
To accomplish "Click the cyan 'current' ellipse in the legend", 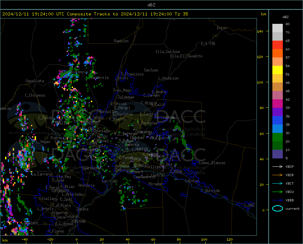I will coord(277,208).
